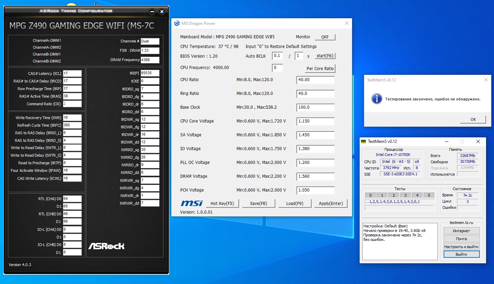
Task: Click the Load(F9) button
Action: pos(295,203)
